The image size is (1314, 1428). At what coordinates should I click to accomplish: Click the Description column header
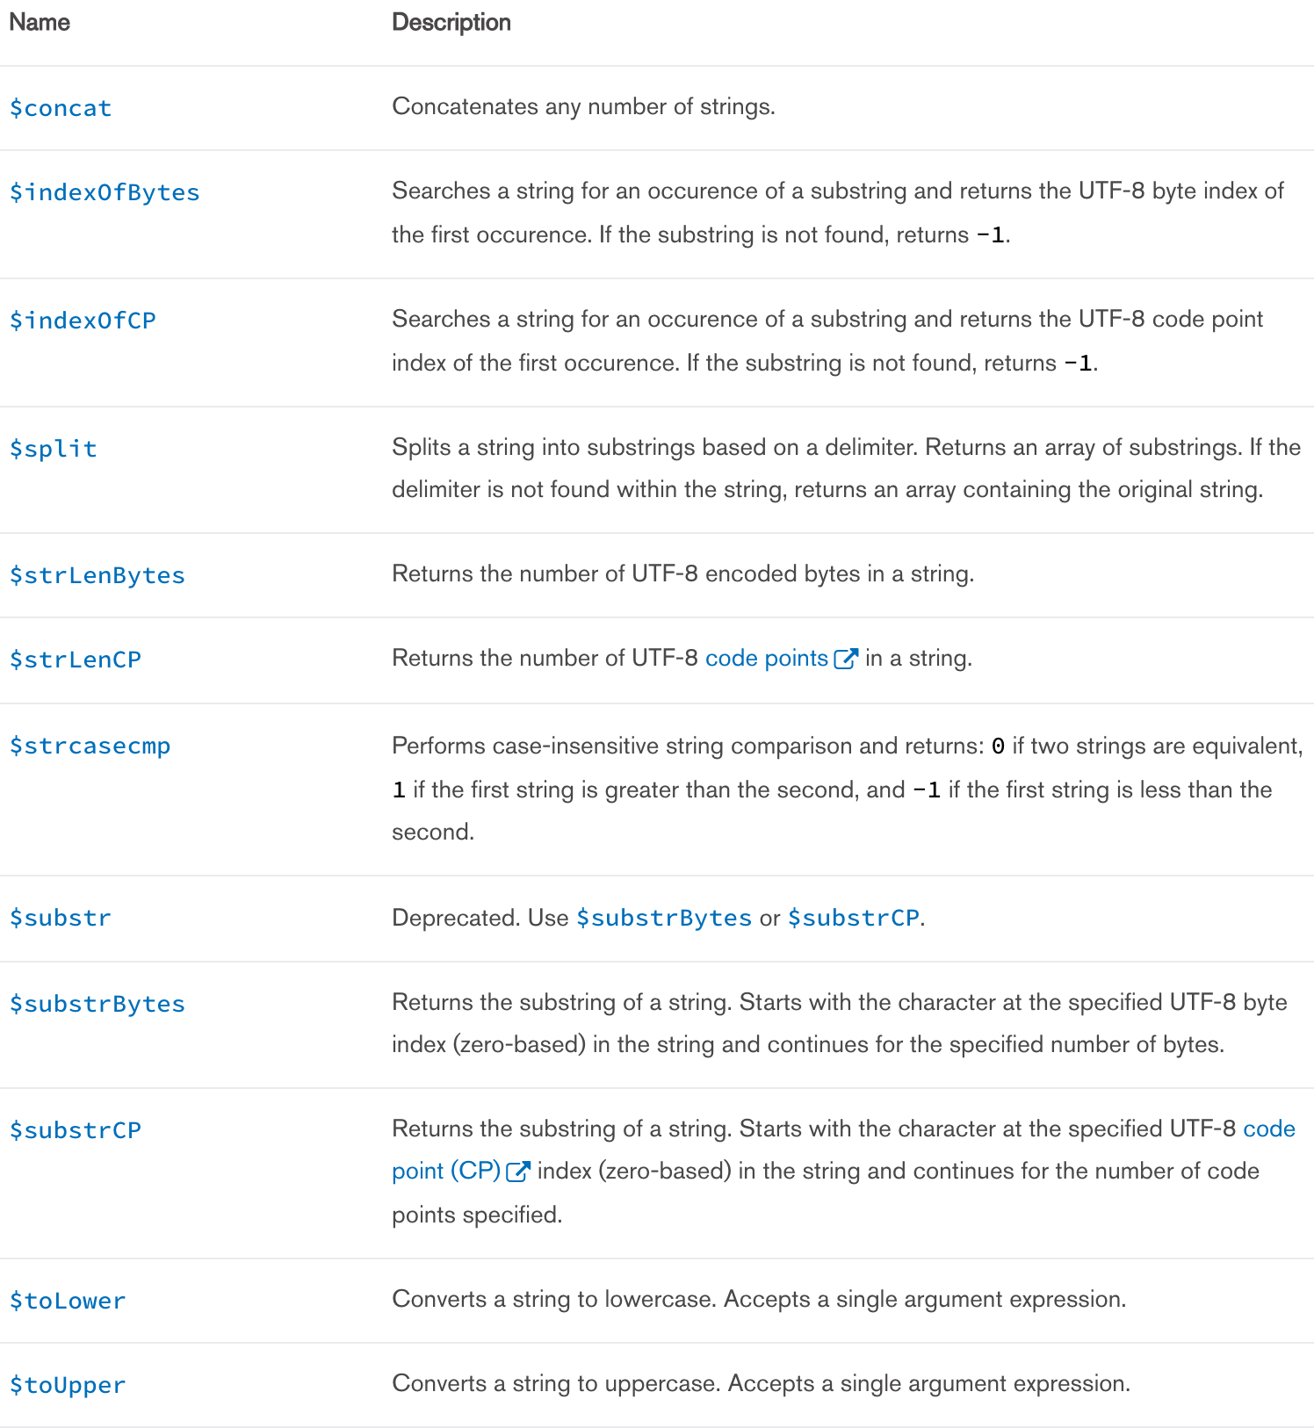pos(451,22)
